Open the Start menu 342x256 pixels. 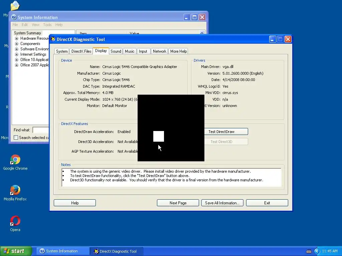[16, 251]
